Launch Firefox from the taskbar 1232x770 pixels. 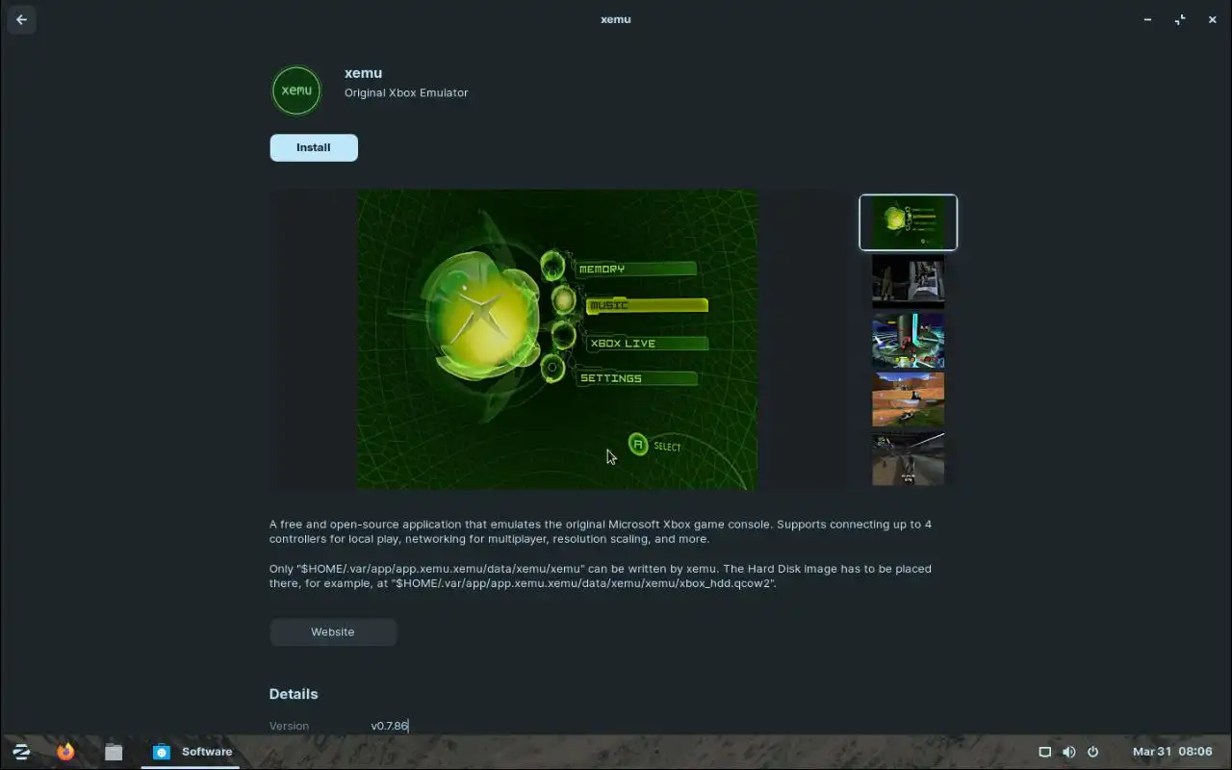(65, 752)
